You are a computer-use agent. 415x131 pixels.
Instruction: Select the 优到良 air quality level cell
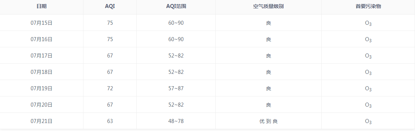point(269,121)
